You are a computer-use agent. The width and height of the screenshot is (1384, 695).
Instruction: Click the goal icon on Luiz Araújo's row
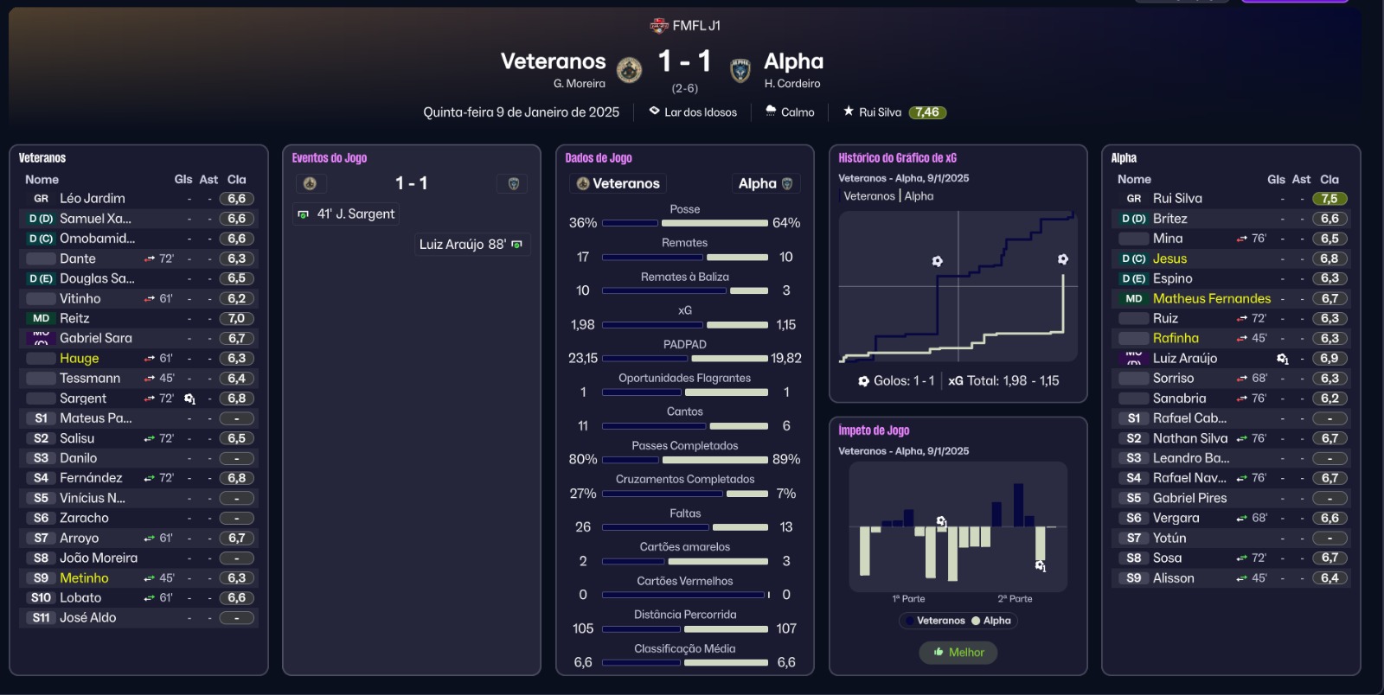pos(1283,359)
